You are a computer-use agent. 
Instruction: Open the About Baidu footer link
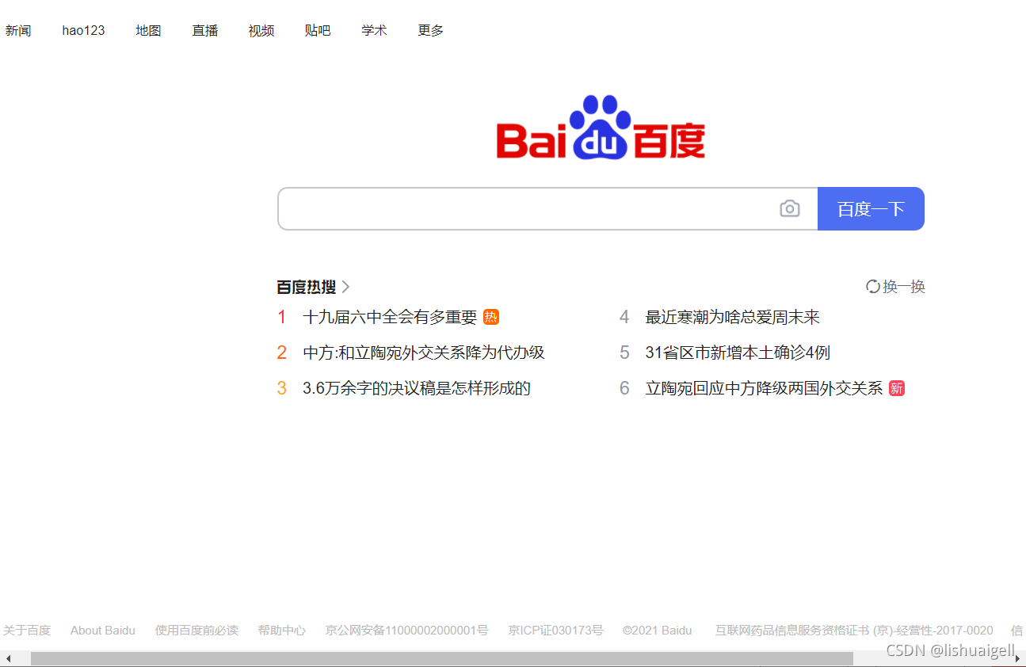(103, 631)
